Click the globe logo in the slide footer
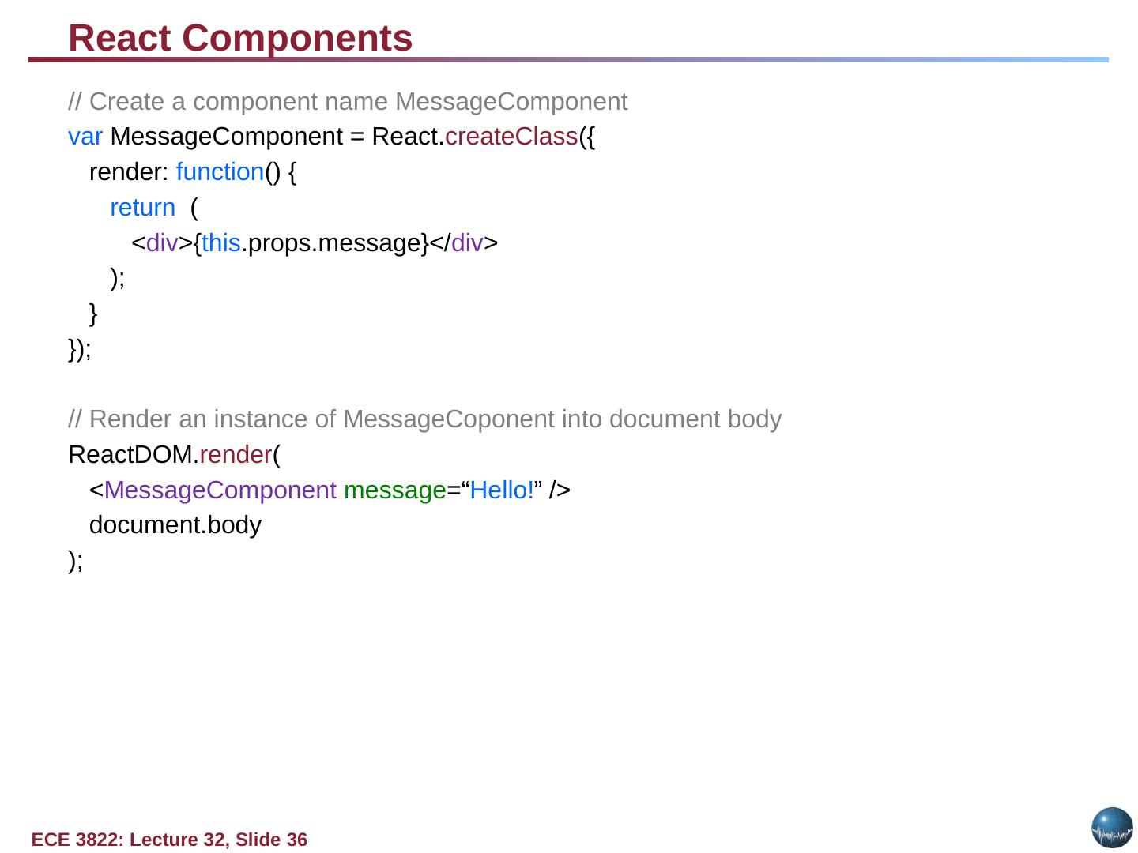The width and height of the screenshot is (1138, 853). (1112, 828)
